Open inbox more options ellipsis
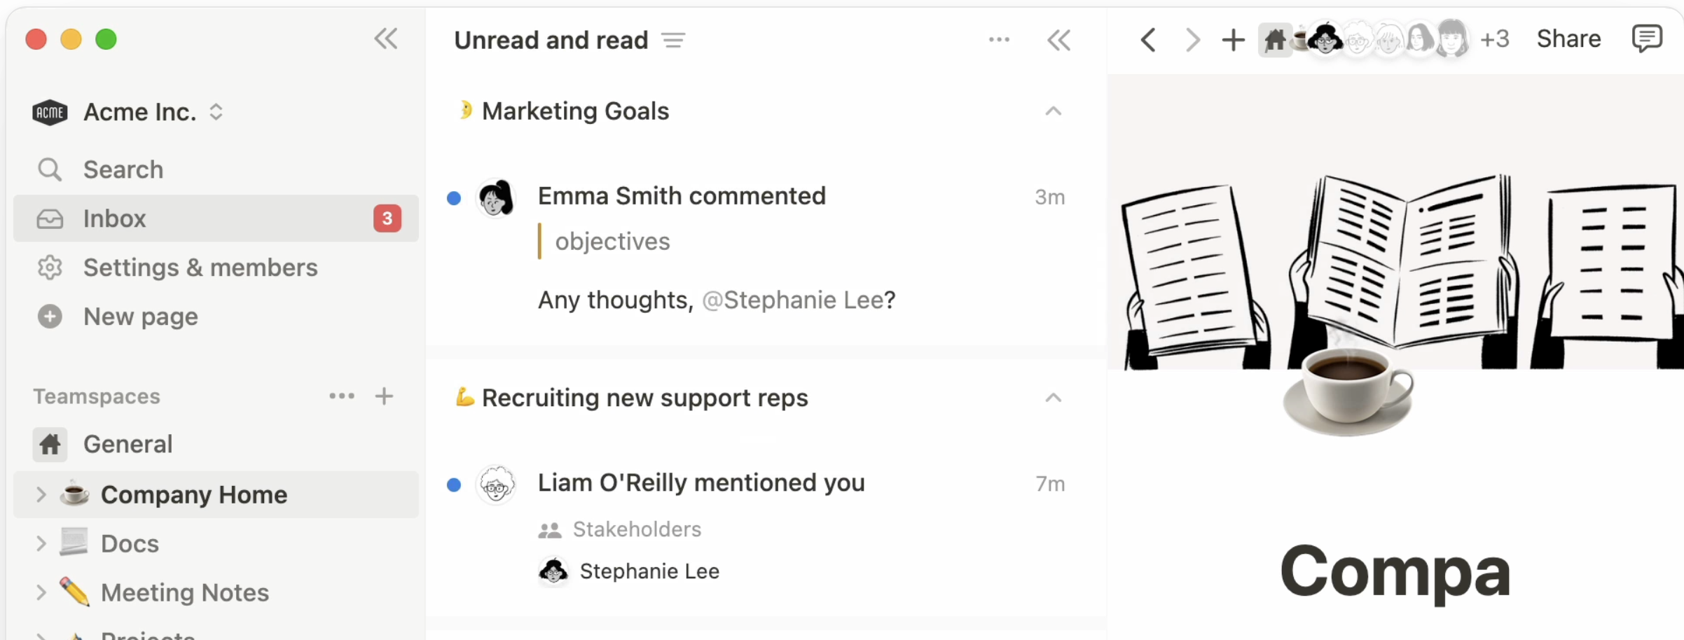The image size is (1684, 640). [x=999, y=40]
